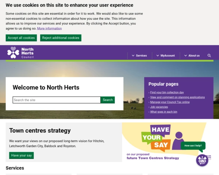Click the MyAccount chevron arrow
219x175 pixels.
pos(158,55)
